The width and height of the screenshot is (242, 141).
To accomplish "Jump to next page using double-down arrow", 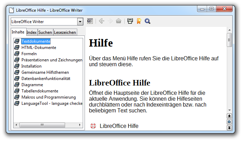I will 229,128.
